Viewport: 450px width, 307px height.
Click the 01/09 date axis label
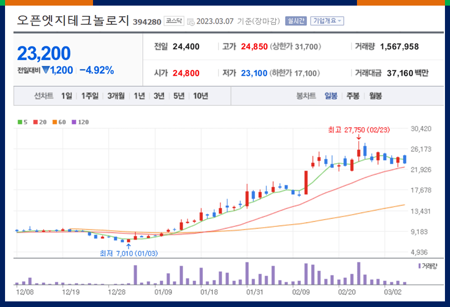click(x=163, y=292)
